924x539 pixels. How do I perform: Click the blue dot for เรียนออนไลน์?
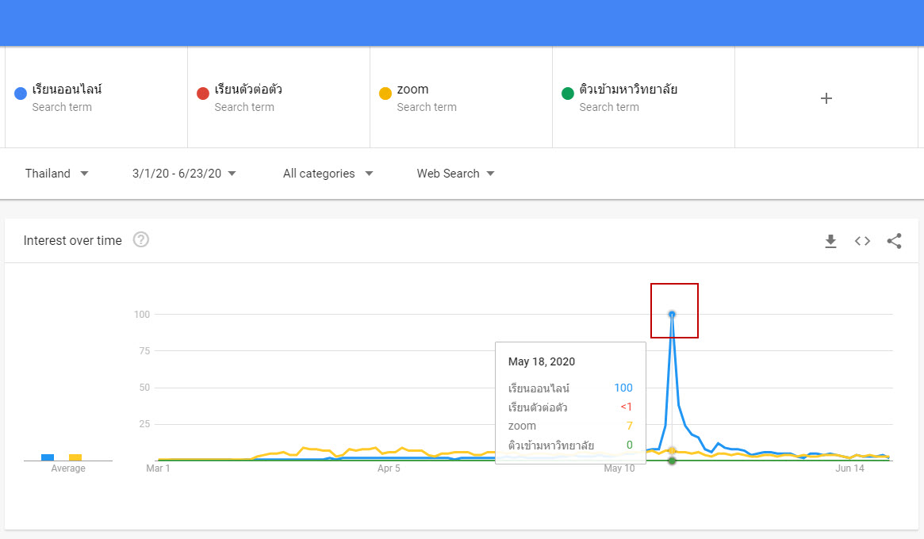(21, 94)
